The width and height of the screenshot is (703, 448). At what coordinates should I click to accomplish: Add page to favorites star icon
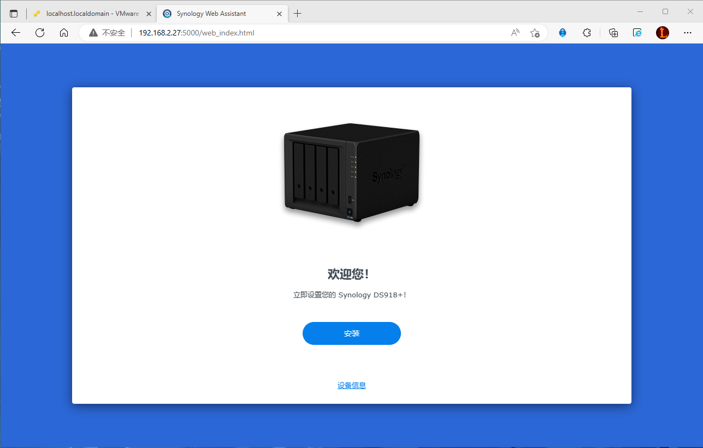(535, 33)
